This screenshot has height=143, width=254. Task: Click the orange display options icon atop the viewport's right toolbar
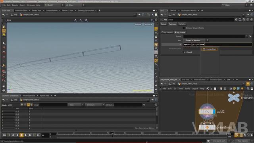[x=156, y=29]
